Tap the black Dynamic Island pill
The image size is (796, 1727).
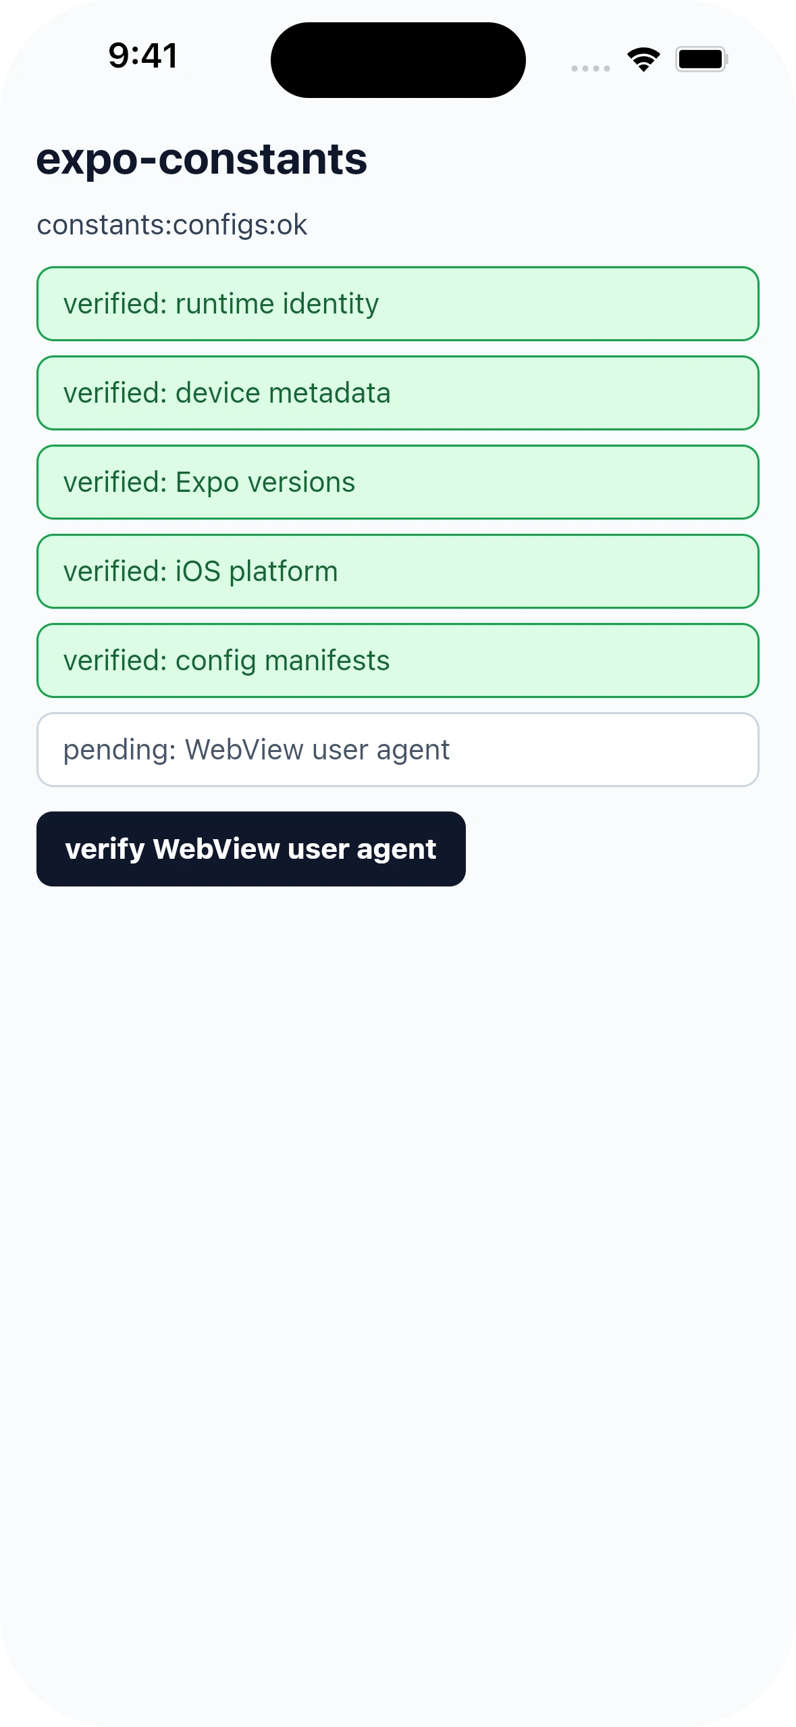(x=398, y=60)
